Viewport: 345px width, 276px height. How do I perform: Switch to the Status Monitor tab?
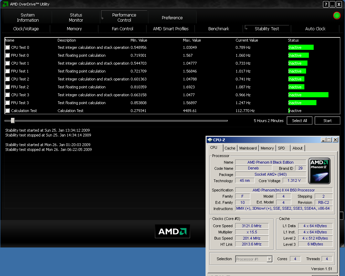pos(76,18)
